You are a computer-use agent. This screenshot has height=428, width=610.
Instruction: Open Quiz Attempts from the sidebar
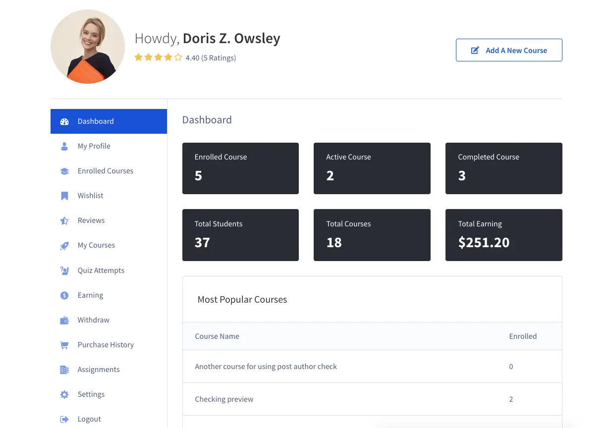(101, 270)
